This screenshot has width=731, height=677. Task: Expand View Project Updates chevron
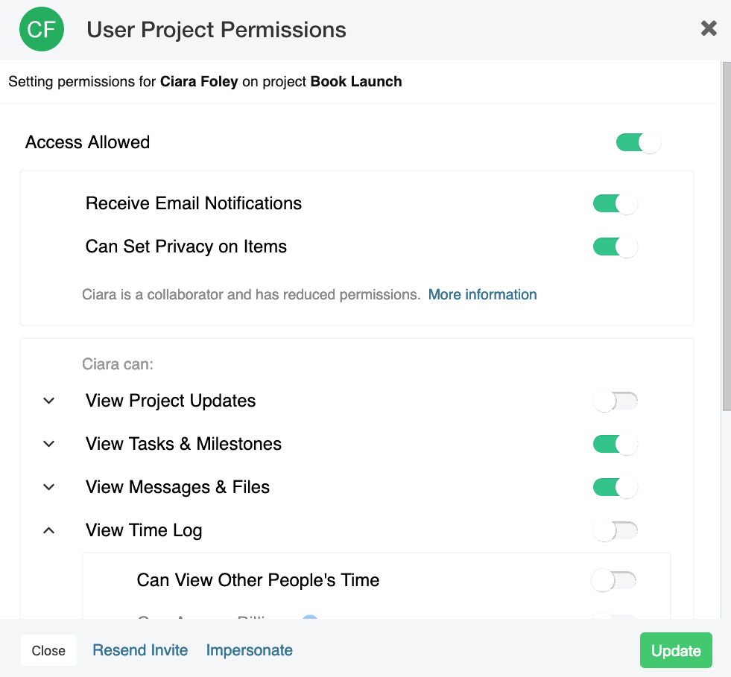coord(49,401)
